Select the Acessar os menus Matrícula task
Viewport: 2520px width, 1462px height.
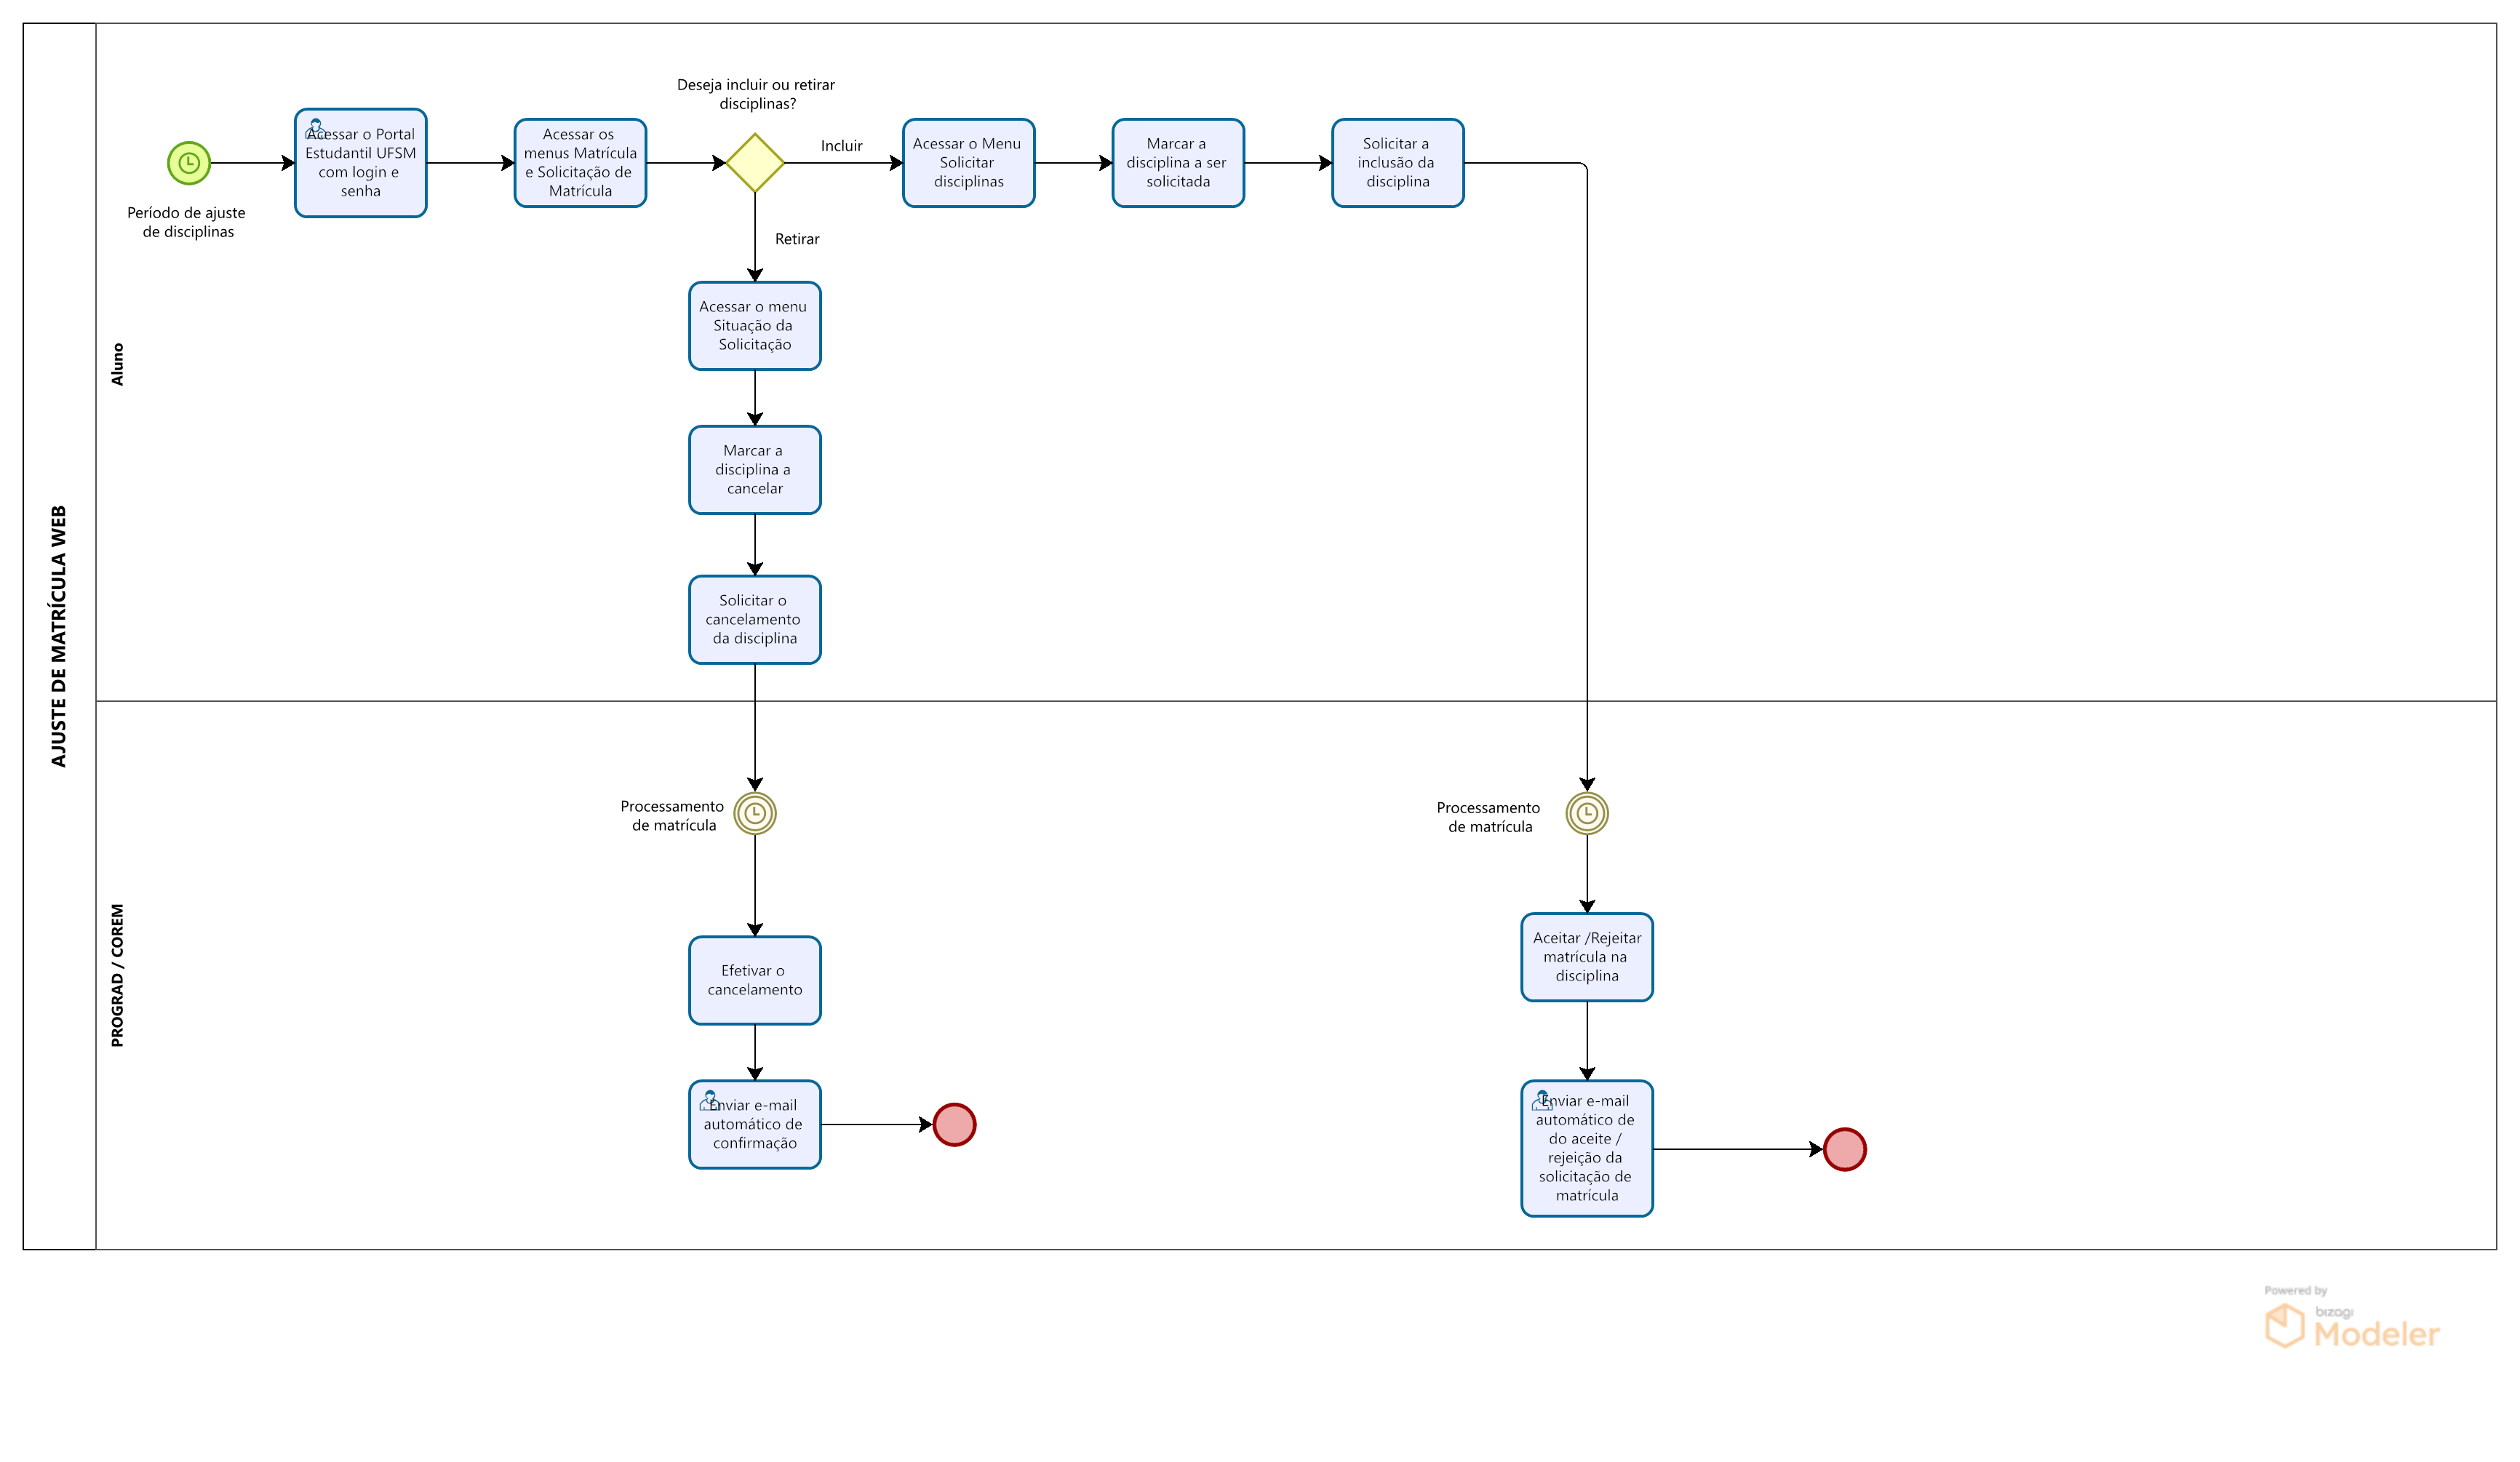coord(580,163)
